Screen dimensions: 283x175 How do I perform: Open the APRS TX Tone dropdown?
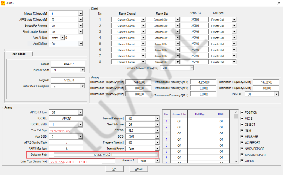(81, 112)
